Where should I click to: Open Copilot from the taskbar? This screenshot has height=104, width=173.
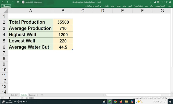(x=132, y=101)
